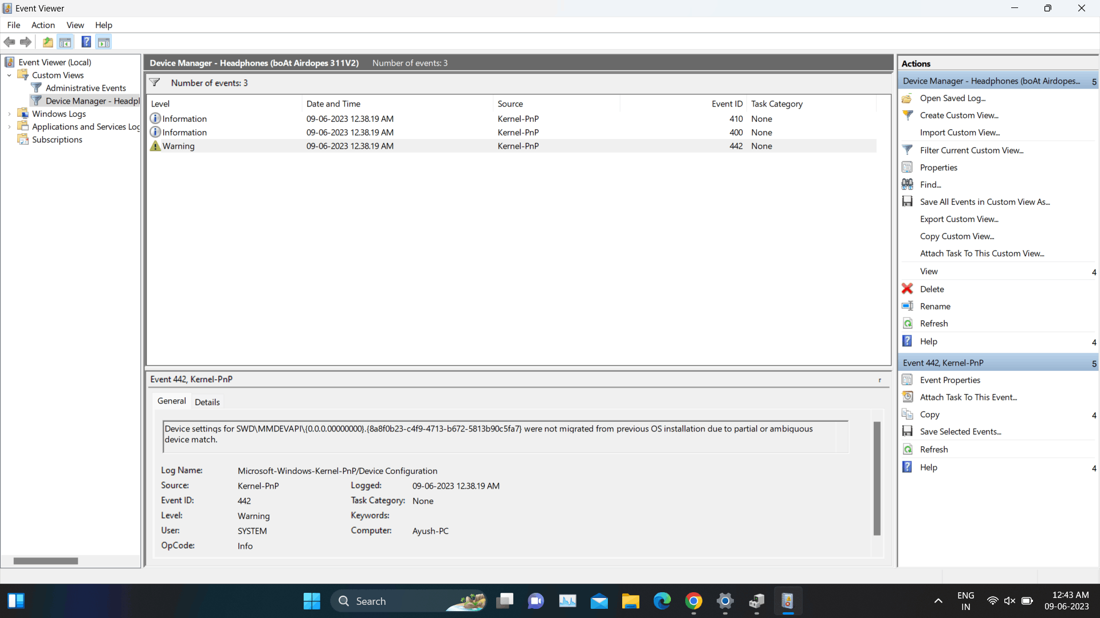Click Import Custom View action
1100x618 pixels.
pyautogui.click(x=960, y=132)
